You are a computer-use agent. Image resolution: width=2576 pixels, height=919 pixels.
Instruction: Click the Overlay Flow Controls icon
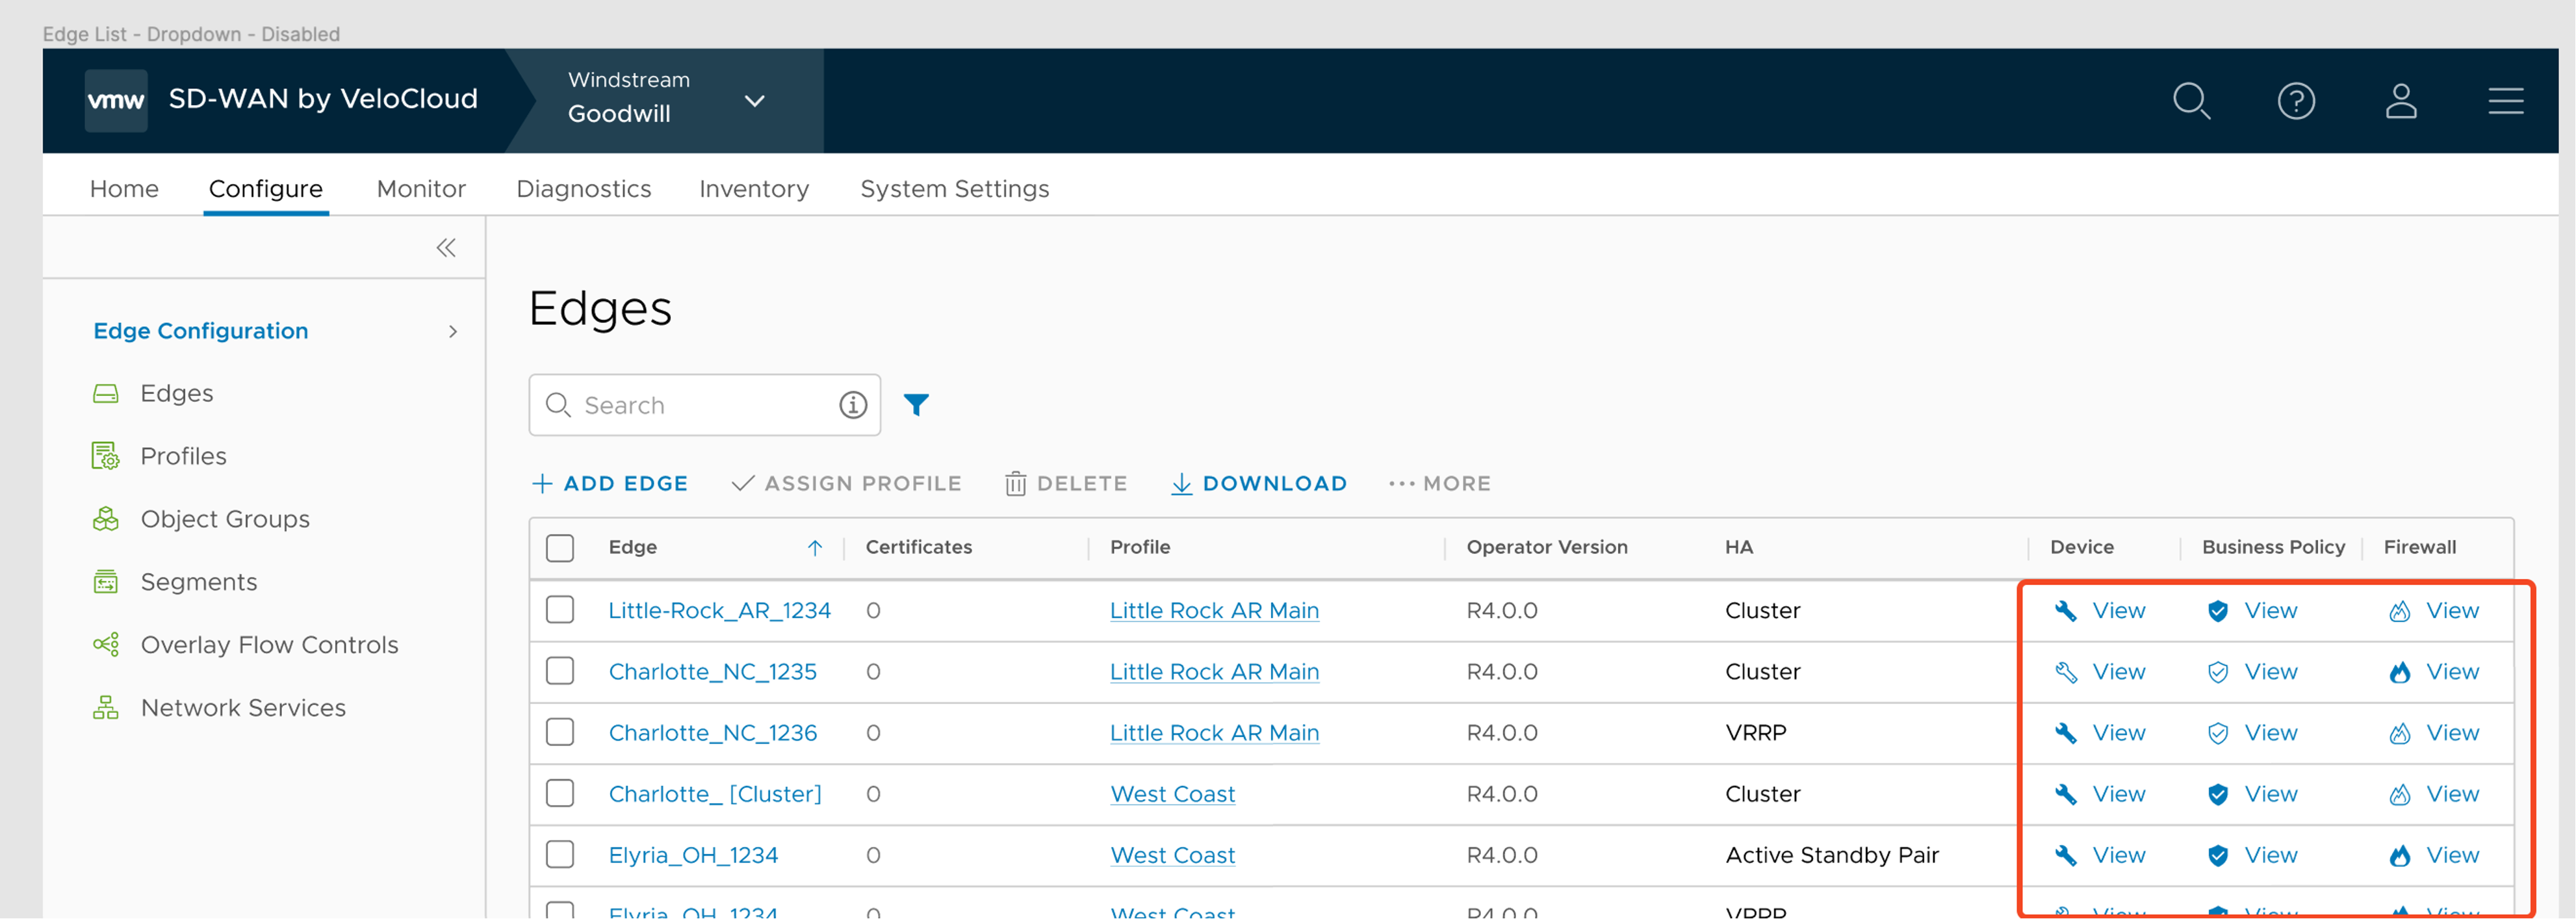point(106,645)
